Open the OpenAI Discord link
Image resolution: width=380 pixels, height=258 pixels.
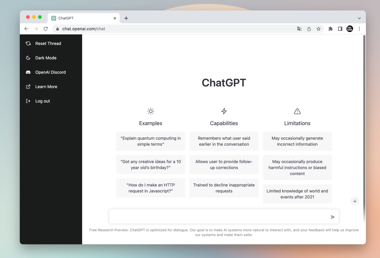50,72
